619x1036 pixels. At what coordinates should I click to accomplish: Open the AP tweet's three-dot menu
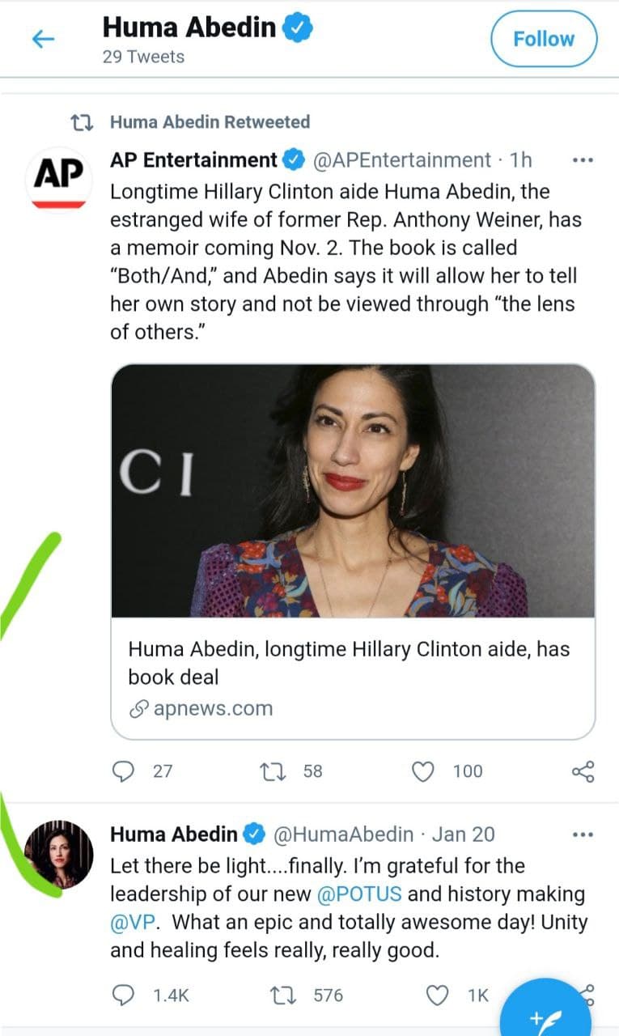pos(582,160)
